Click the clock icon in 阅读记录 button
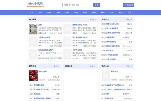Image resolution: width=161 pixels, height=101 pixels. pyautogui.click(x=125, y=5)
